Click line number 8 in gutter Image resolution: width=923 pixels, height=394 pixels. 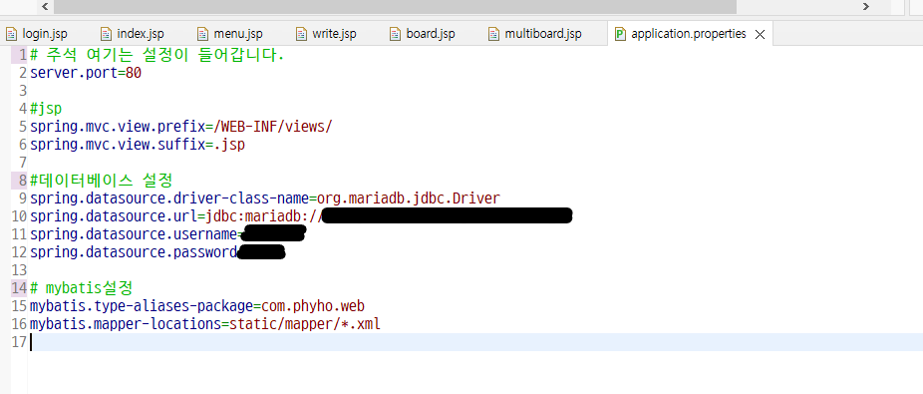[x=22, y=180]
